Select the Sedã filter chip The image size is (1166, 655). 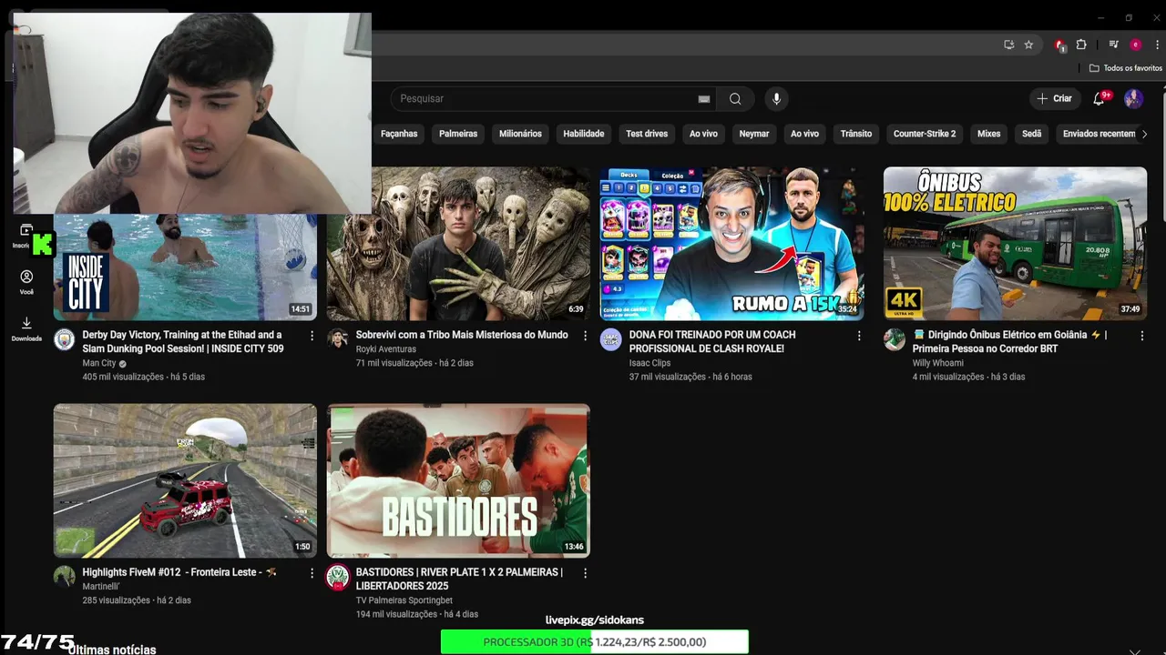[x=1031, y=134]
